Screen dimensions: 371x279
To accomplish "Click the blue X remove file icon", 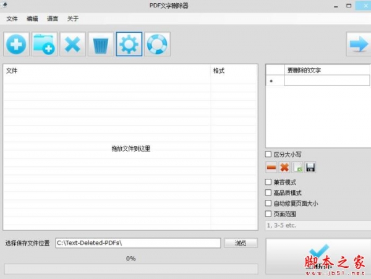I will click(x=72, y=44).
